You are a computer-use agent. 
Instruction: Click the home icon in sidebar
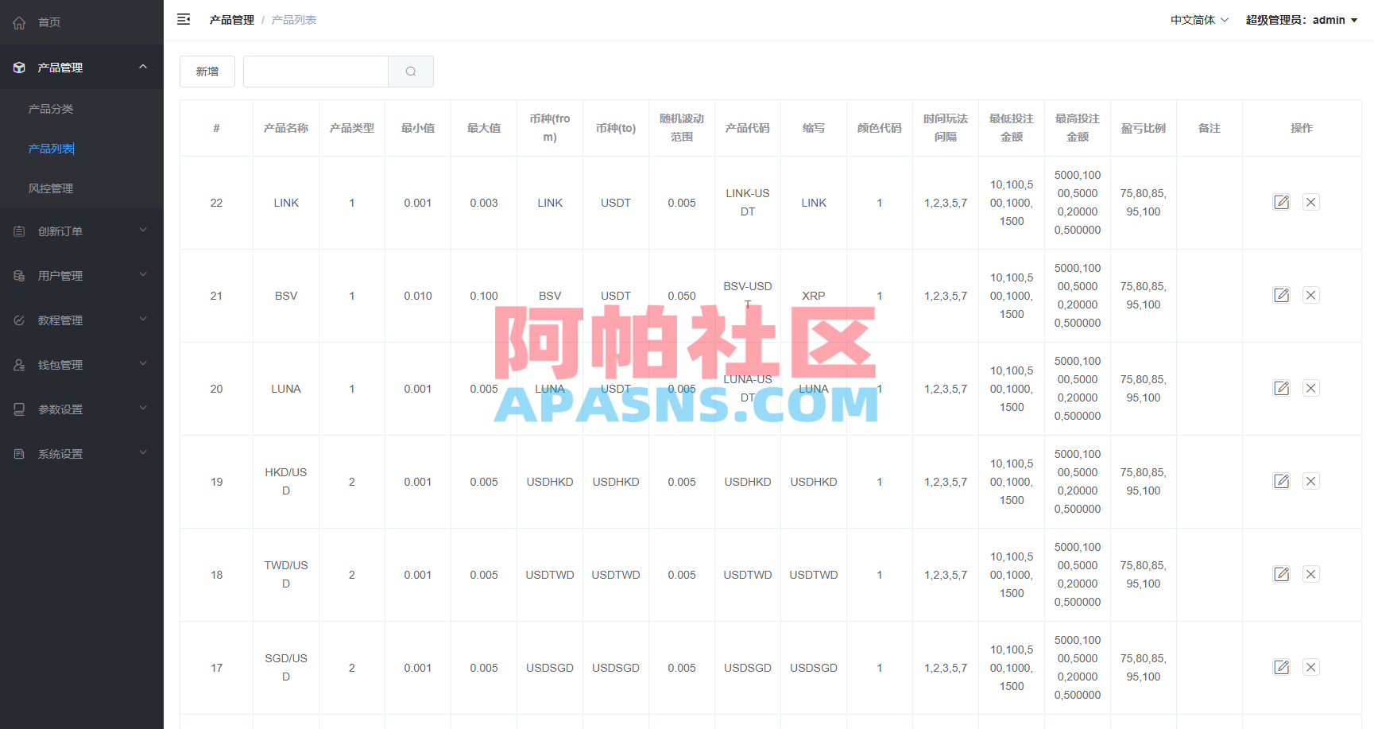click(19, 22)
